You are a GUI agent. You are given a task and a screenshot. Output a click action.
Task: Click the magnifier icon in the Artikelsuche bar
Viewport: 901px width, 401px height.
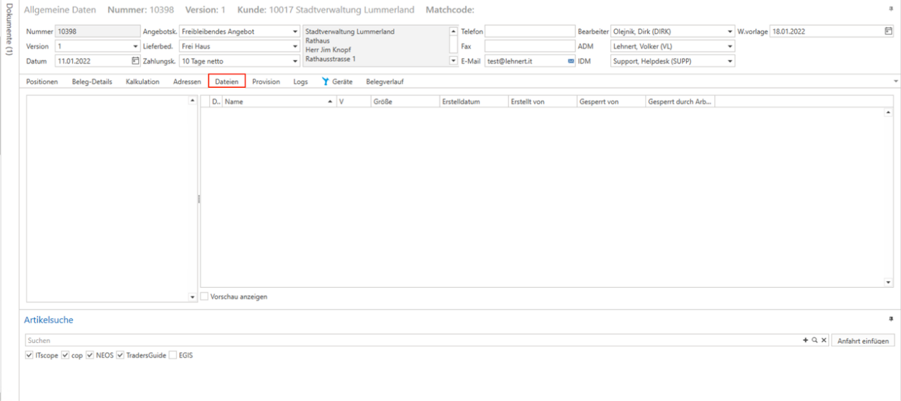coord(814,339)
